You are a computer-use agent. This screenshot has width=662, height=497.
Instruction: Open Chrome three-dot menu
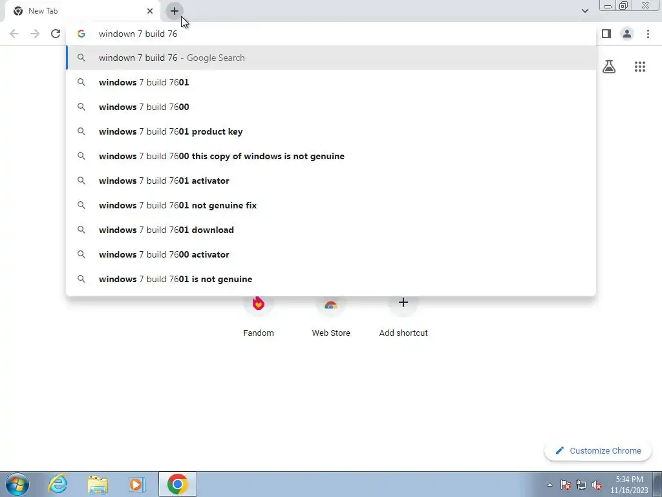pos(648,34)
